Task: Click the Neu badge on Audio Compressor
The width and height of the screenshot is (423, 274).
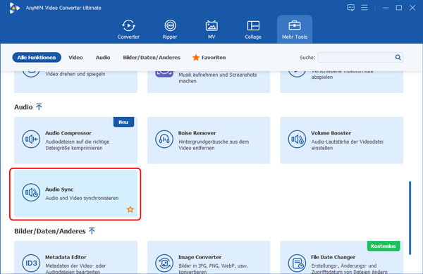Action: tap(123, 122)
